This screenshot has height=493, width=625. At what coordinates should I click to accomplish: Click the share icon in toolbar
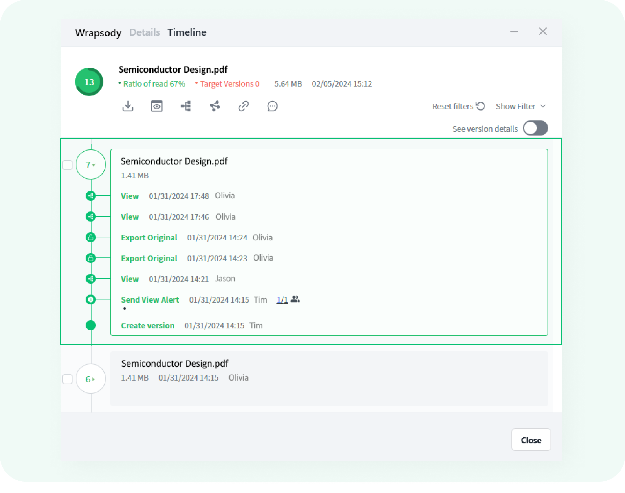[215, 106]
